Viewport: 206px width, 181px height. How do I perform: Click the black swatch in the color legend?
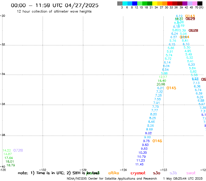click(200, 3)
